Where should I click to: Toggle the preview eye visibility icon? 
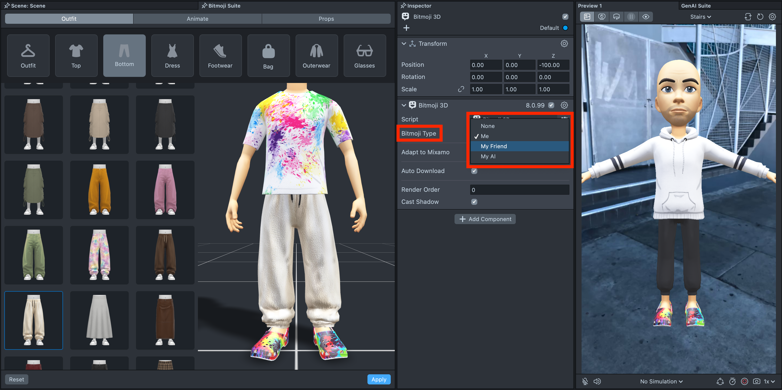646,17
